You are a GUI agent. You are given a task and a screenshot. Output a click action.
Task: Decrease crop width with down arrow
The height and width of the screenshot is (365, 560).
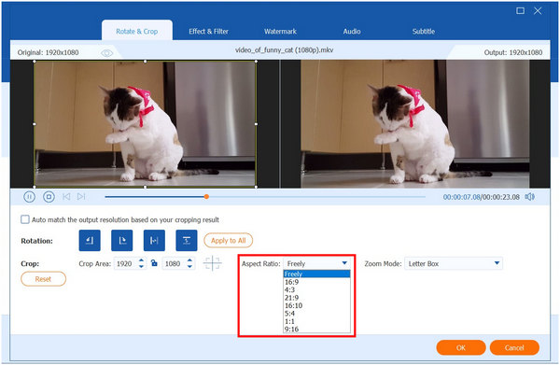tap(142, 266)
